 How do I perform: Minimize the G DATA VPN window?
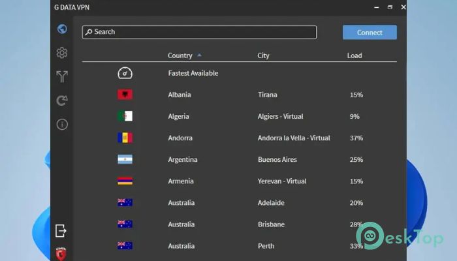(x=377, y=7)
